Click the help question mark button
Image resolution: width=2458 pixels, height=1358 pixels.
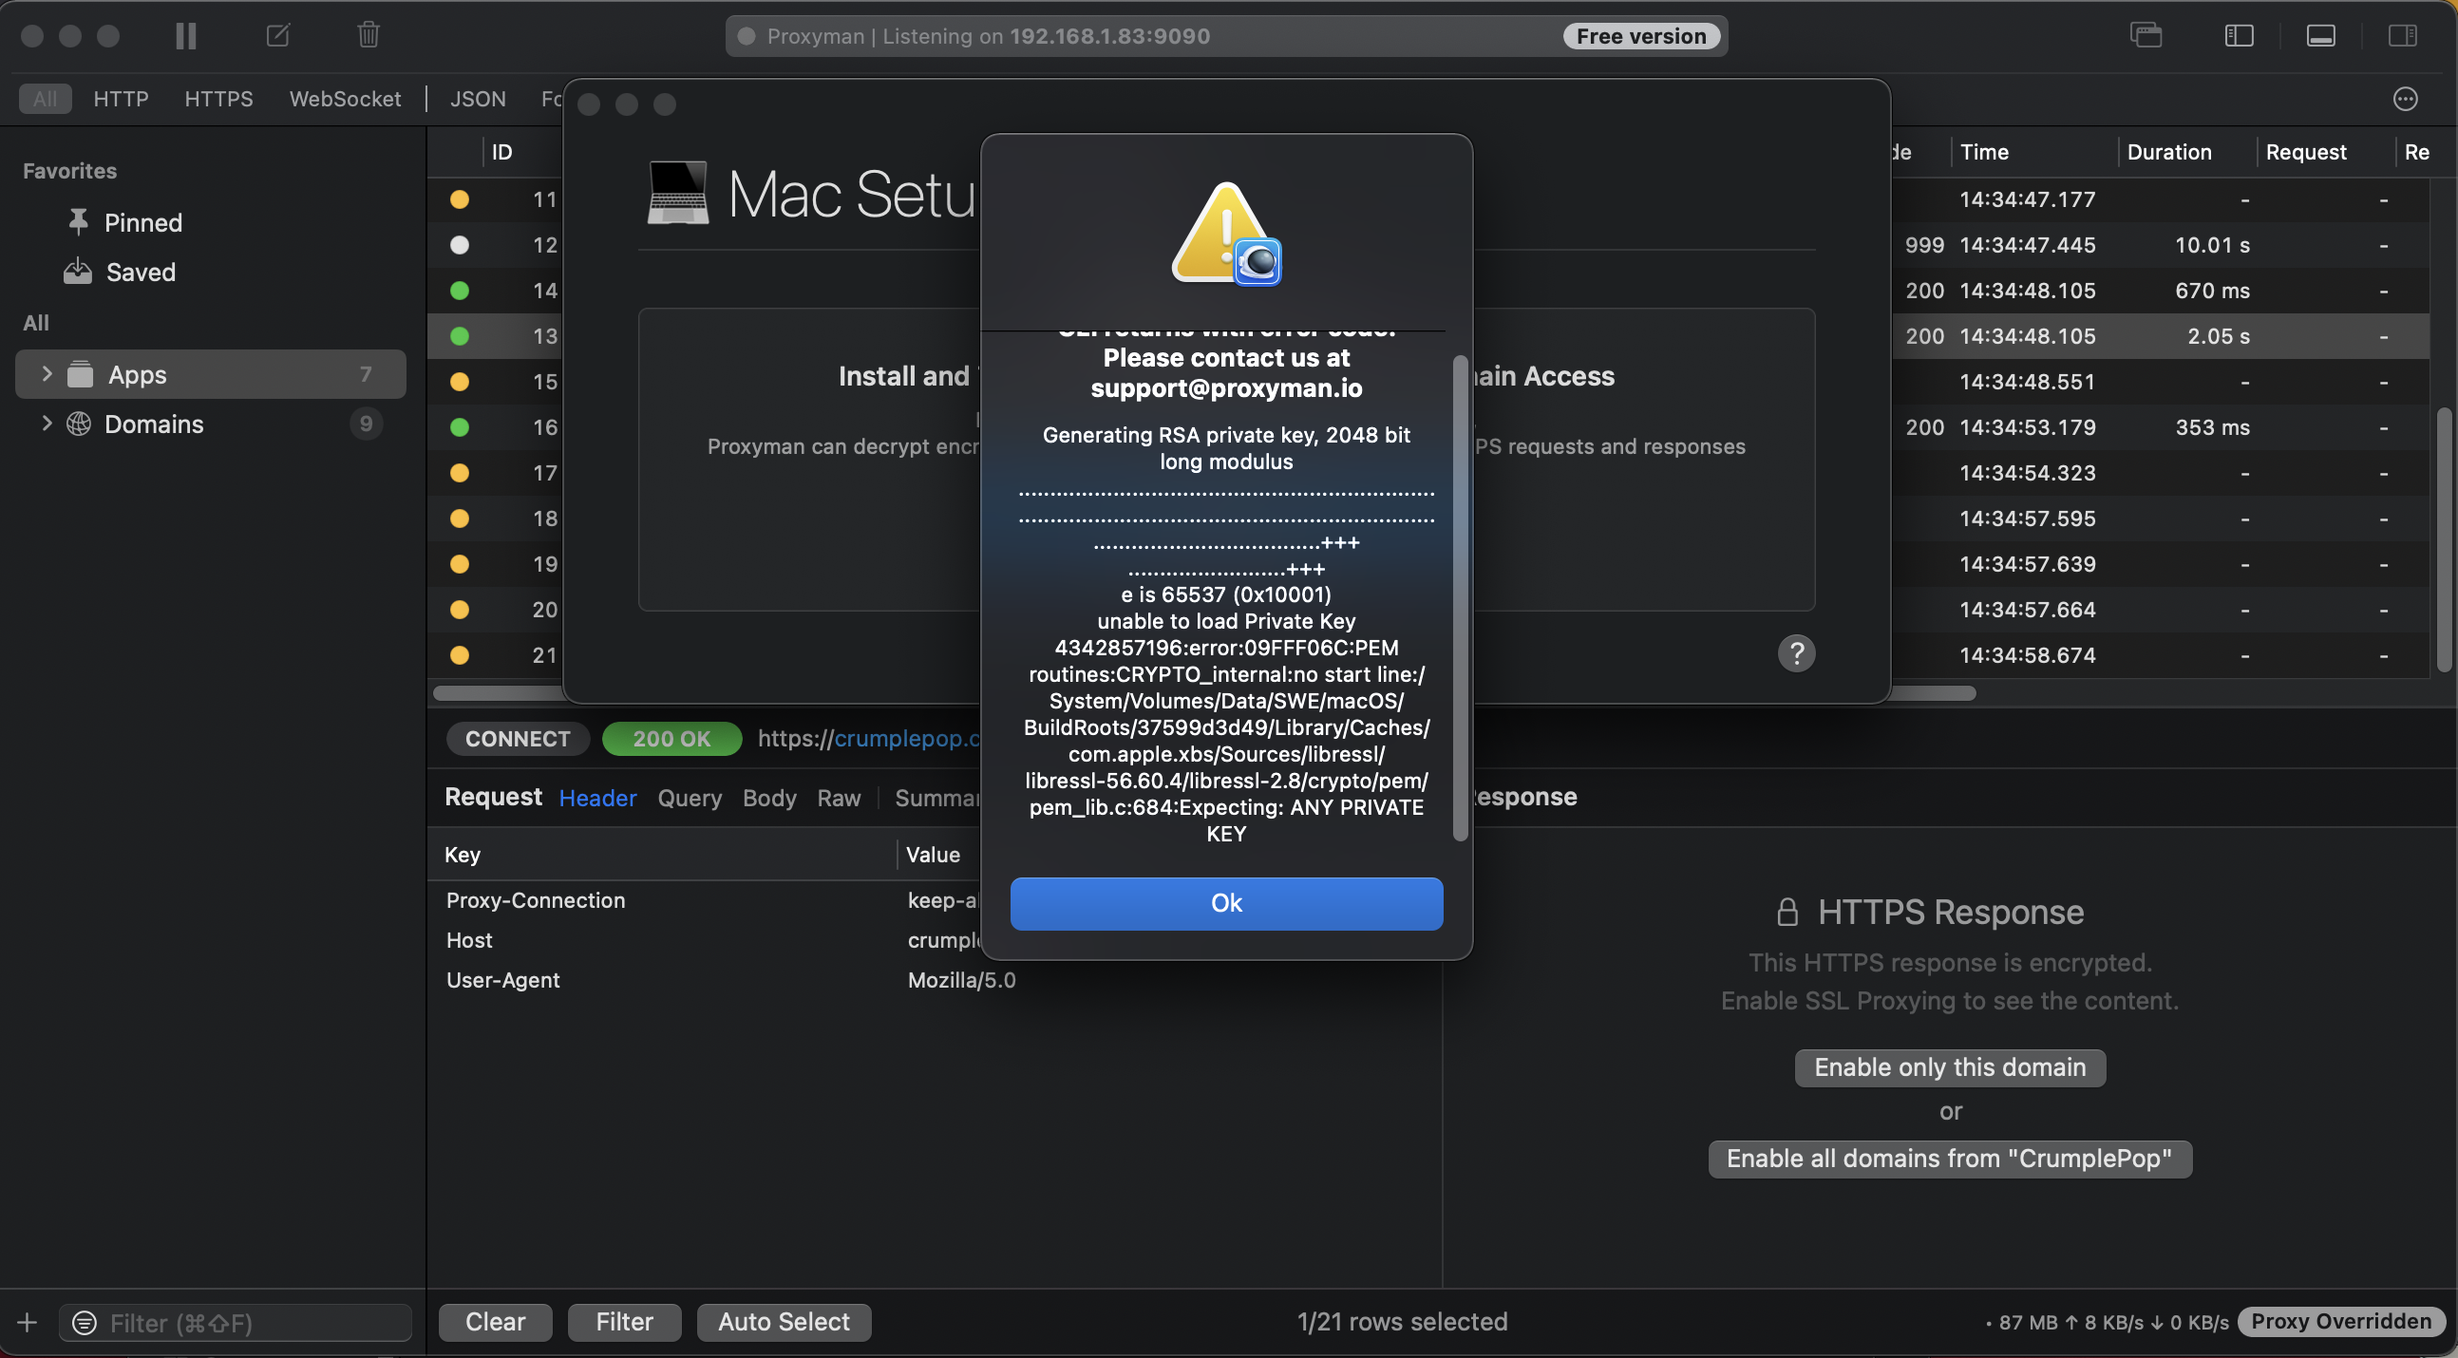coord(1796,653)
